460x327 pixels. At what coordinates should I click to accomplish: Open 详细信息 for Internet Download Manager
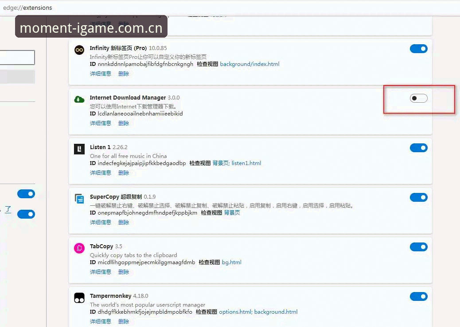point(101,123)
